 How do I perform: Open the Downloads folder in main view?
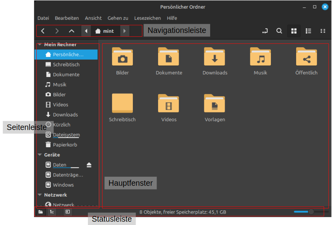[x=214, y=57]
